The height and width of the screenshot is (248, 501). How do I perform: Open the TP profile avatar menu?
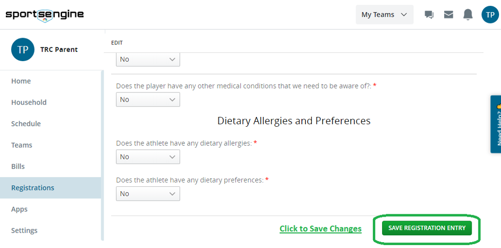click(490, 15)
